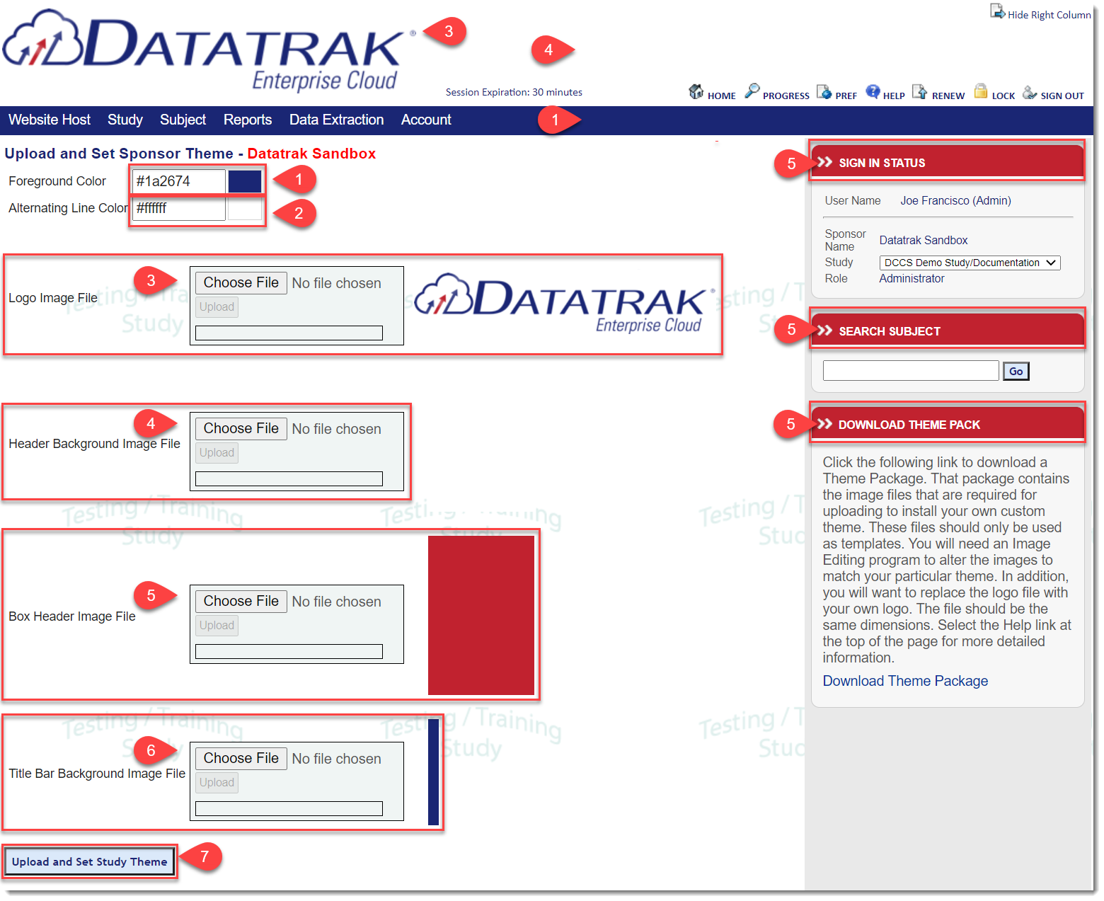Click the Logo Image preview thumbnail

pos(565,303)
